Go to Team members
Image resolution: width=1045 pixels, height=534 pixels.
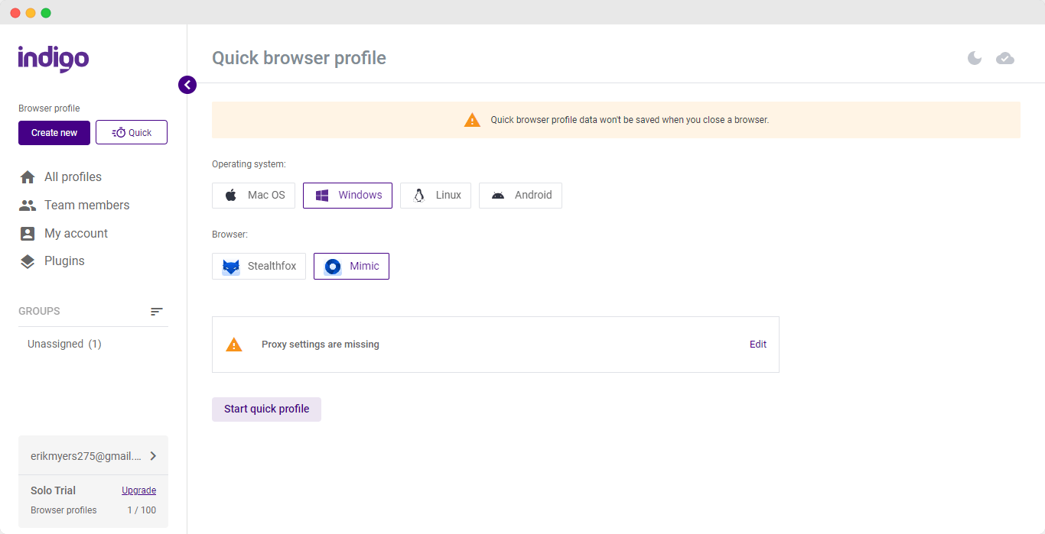coord(74,205)
